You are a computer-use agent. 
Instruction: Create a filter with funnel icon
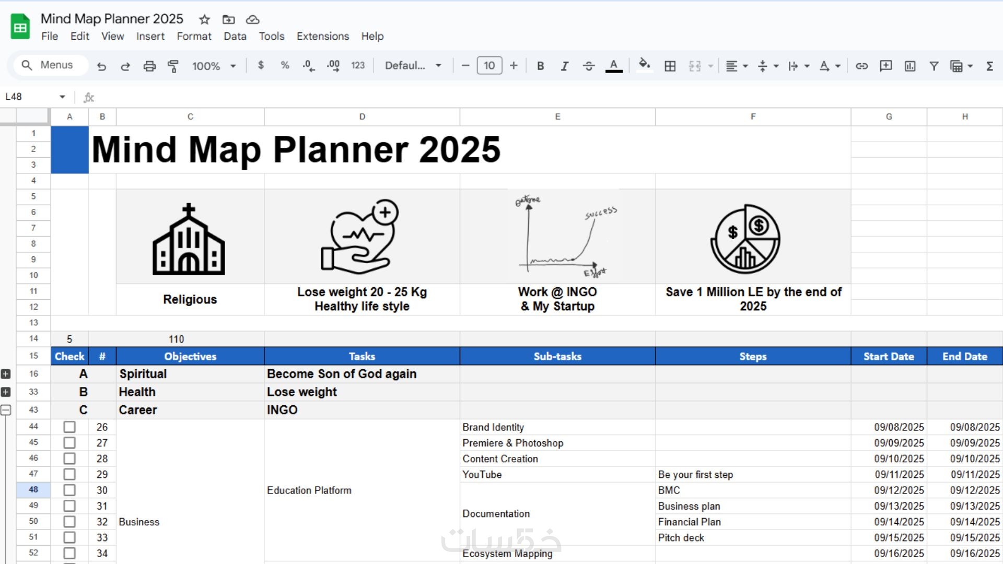pyautogui.click(x=934, y=66)
